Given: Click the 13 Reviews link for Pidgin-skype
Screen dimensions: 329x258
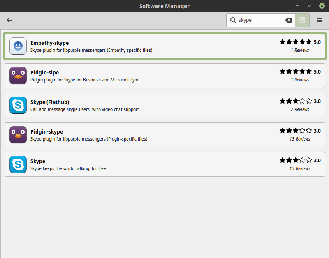Looking at the screenshot, I should 300,138.
